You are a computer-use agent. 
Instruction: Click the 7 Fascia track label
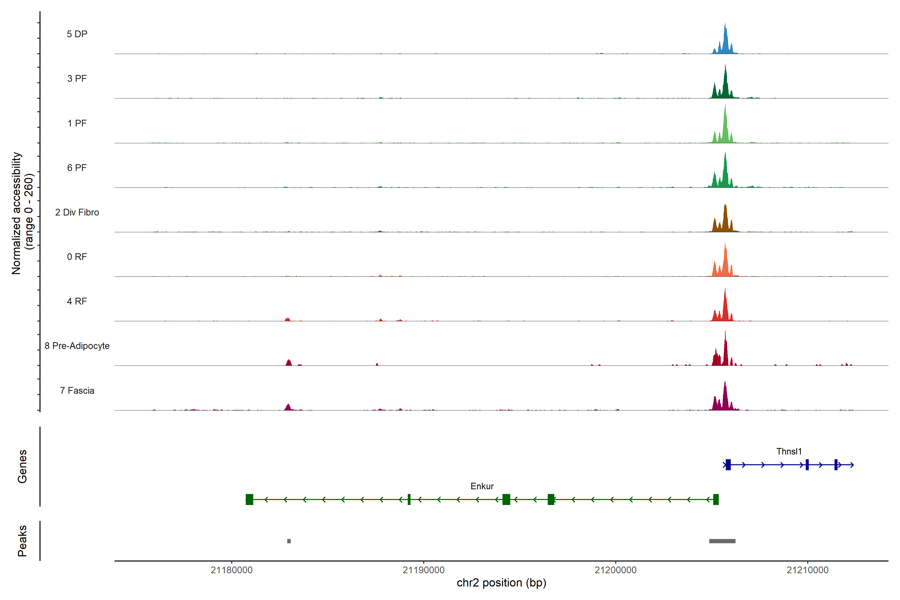pyautogui.click(x=77, y=391)
